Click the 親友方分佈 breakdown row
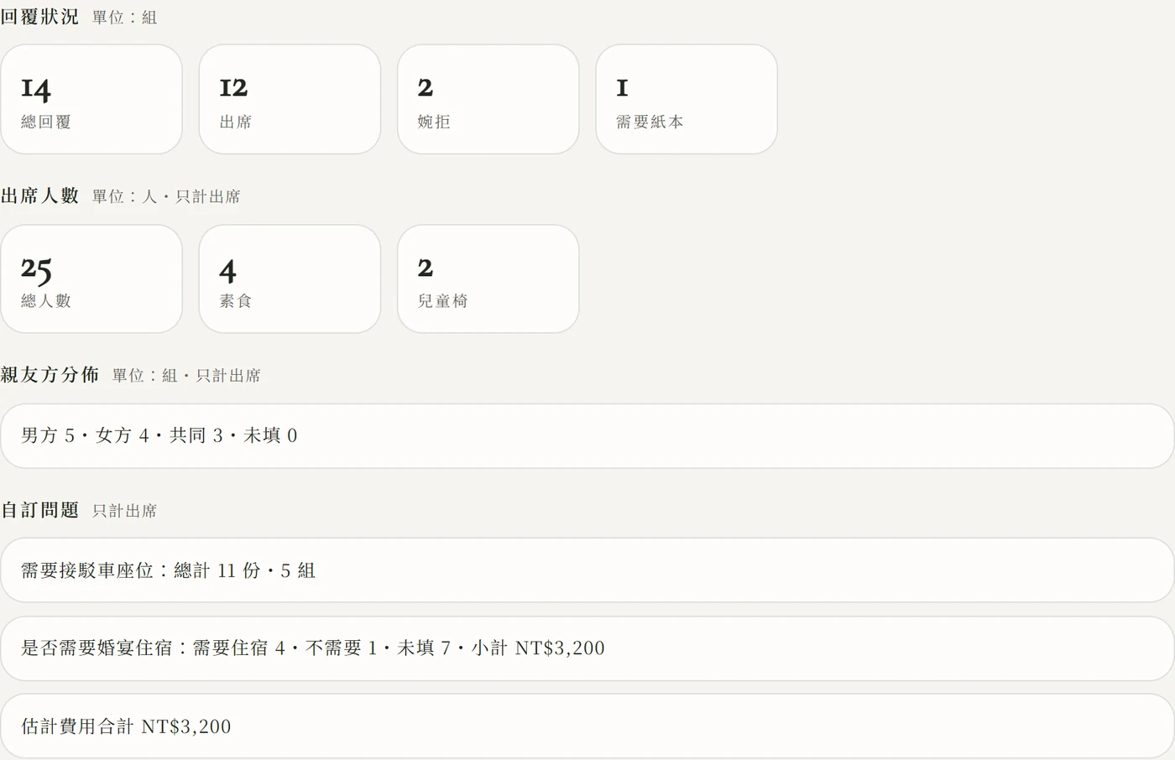 tap(587, 435)
